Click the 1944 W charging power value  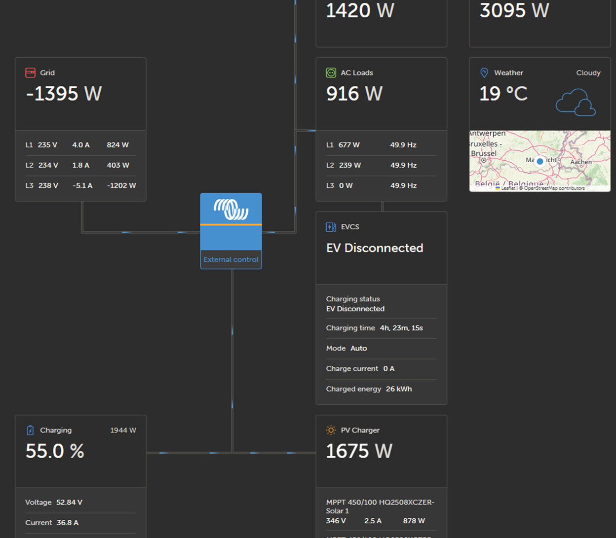click(123, 430)
